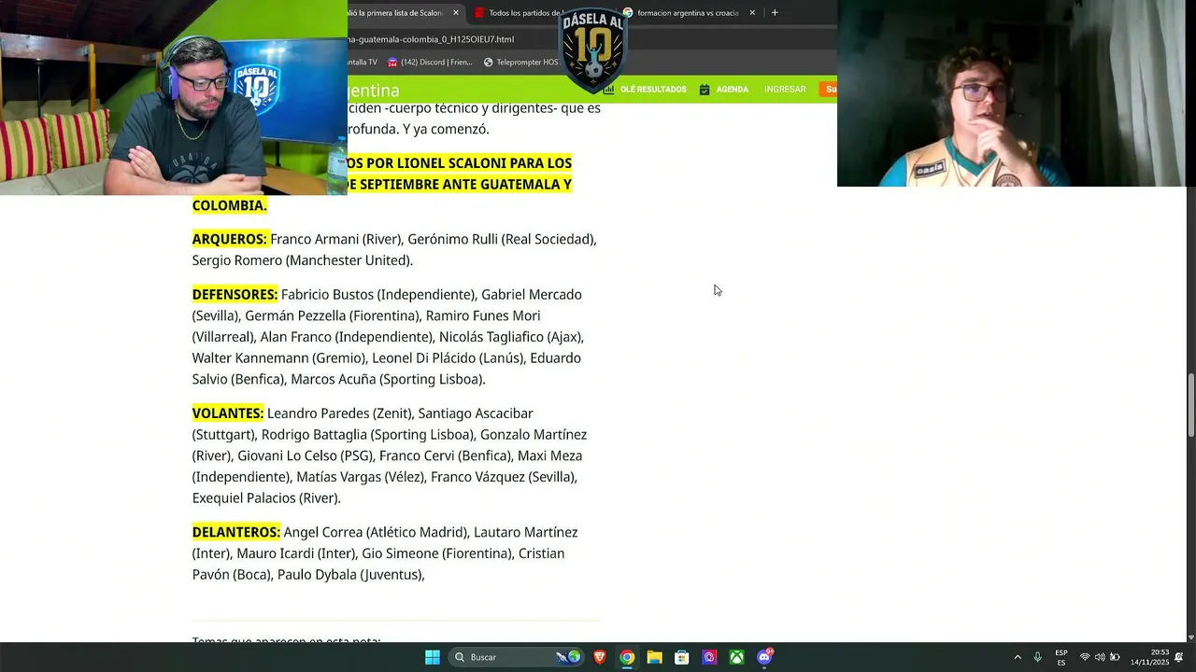Switch to the 'Todos los partidos de' tab
This screenshot has height=672, width=1196.
520,13
